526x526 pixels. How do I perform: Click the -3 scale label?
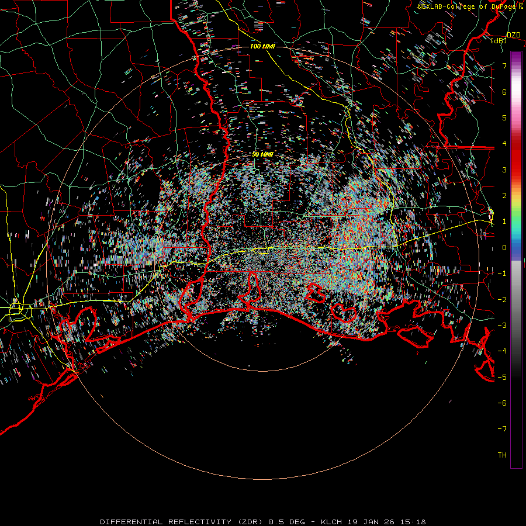tap(502, 326)
